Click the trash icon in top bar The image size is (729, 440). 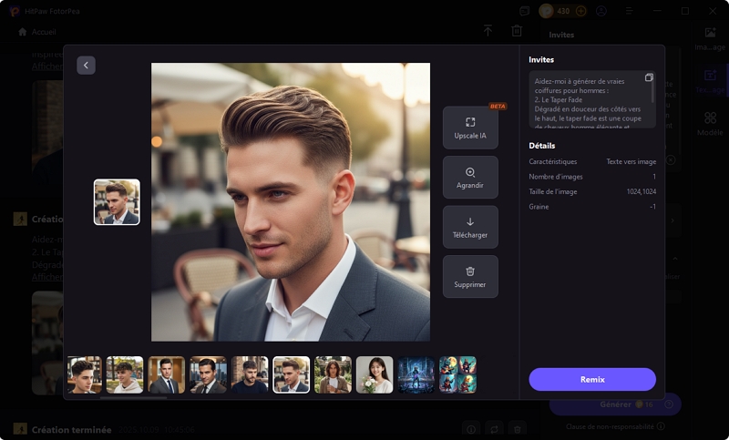pyautogui.click(x=517, y=31)
